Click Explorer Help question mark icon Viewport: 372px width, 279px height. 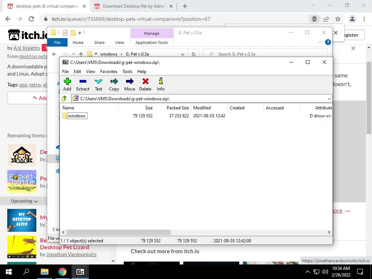coord(328,42)
